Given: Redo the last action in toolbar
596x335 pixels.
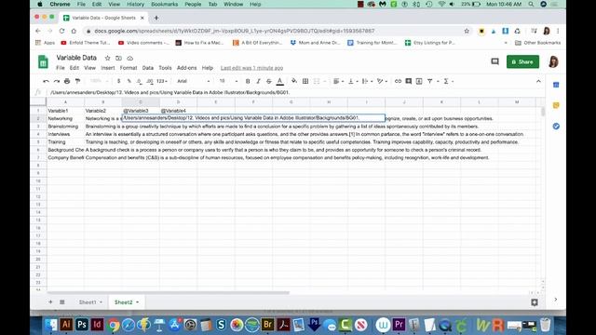Looking at the screenshot, I should (x=57, y=81).
